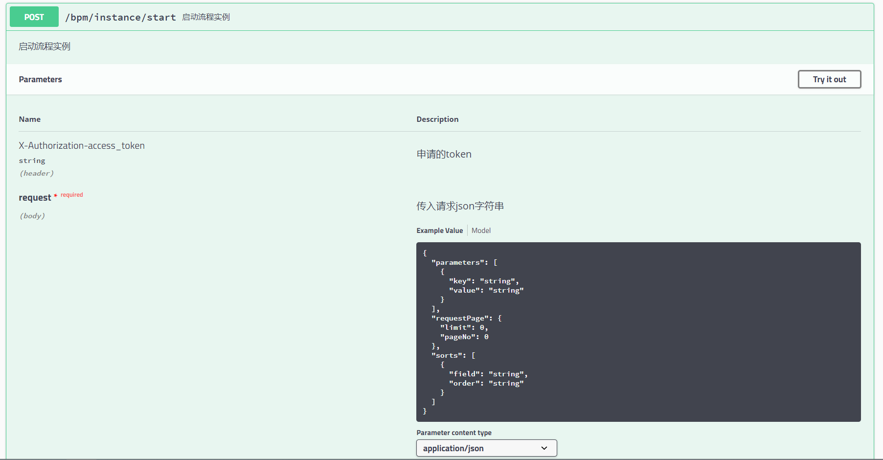Click the Name column header

(x=30, y=119)
